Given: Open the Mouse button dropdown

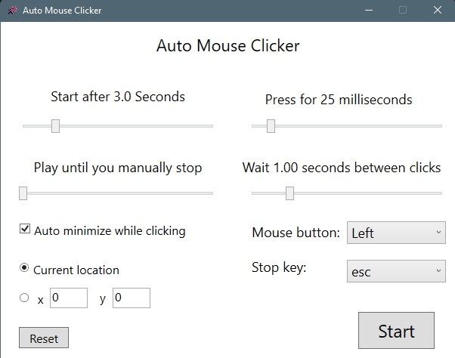Looking at the screenshot, I should (397, 233).
